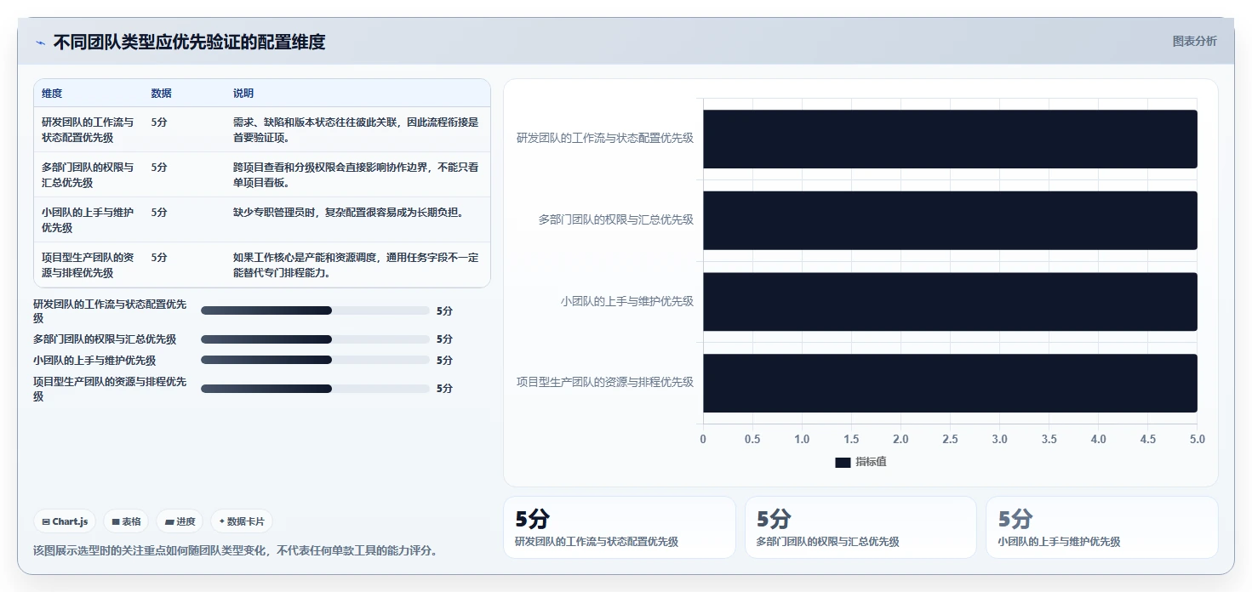The height and width of the screenshot is (592, 1252).
Task: Click the footnote starting 该图展示选型时的关注重点
Action: click(235, 550)
